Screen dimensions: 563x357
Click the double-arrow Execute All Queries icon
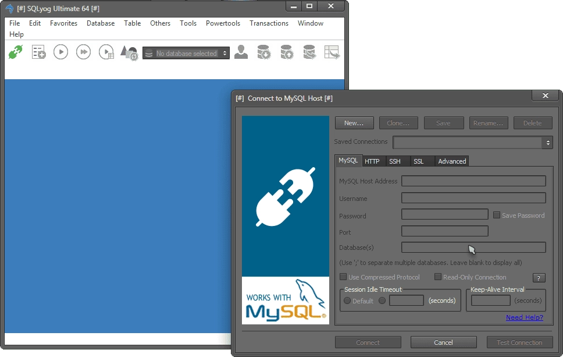coord(83,52)
